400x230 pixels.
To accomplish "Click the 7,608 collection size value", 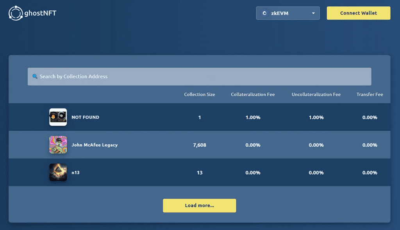I will 199,145.
